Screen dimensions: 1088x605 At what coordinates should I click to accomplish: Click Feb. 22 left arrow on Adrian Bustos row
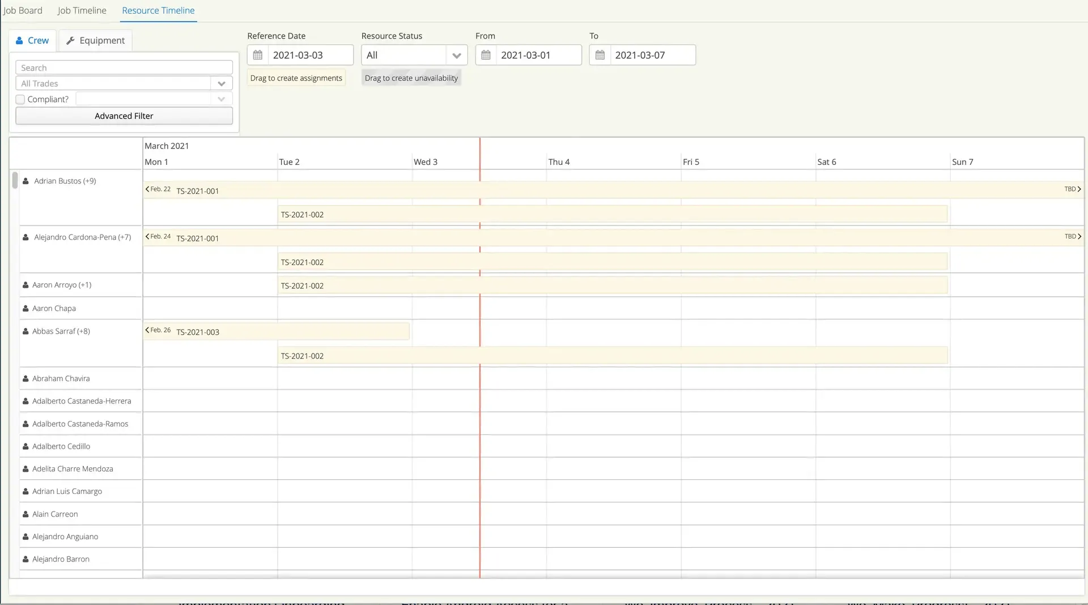tap(147, 189)
